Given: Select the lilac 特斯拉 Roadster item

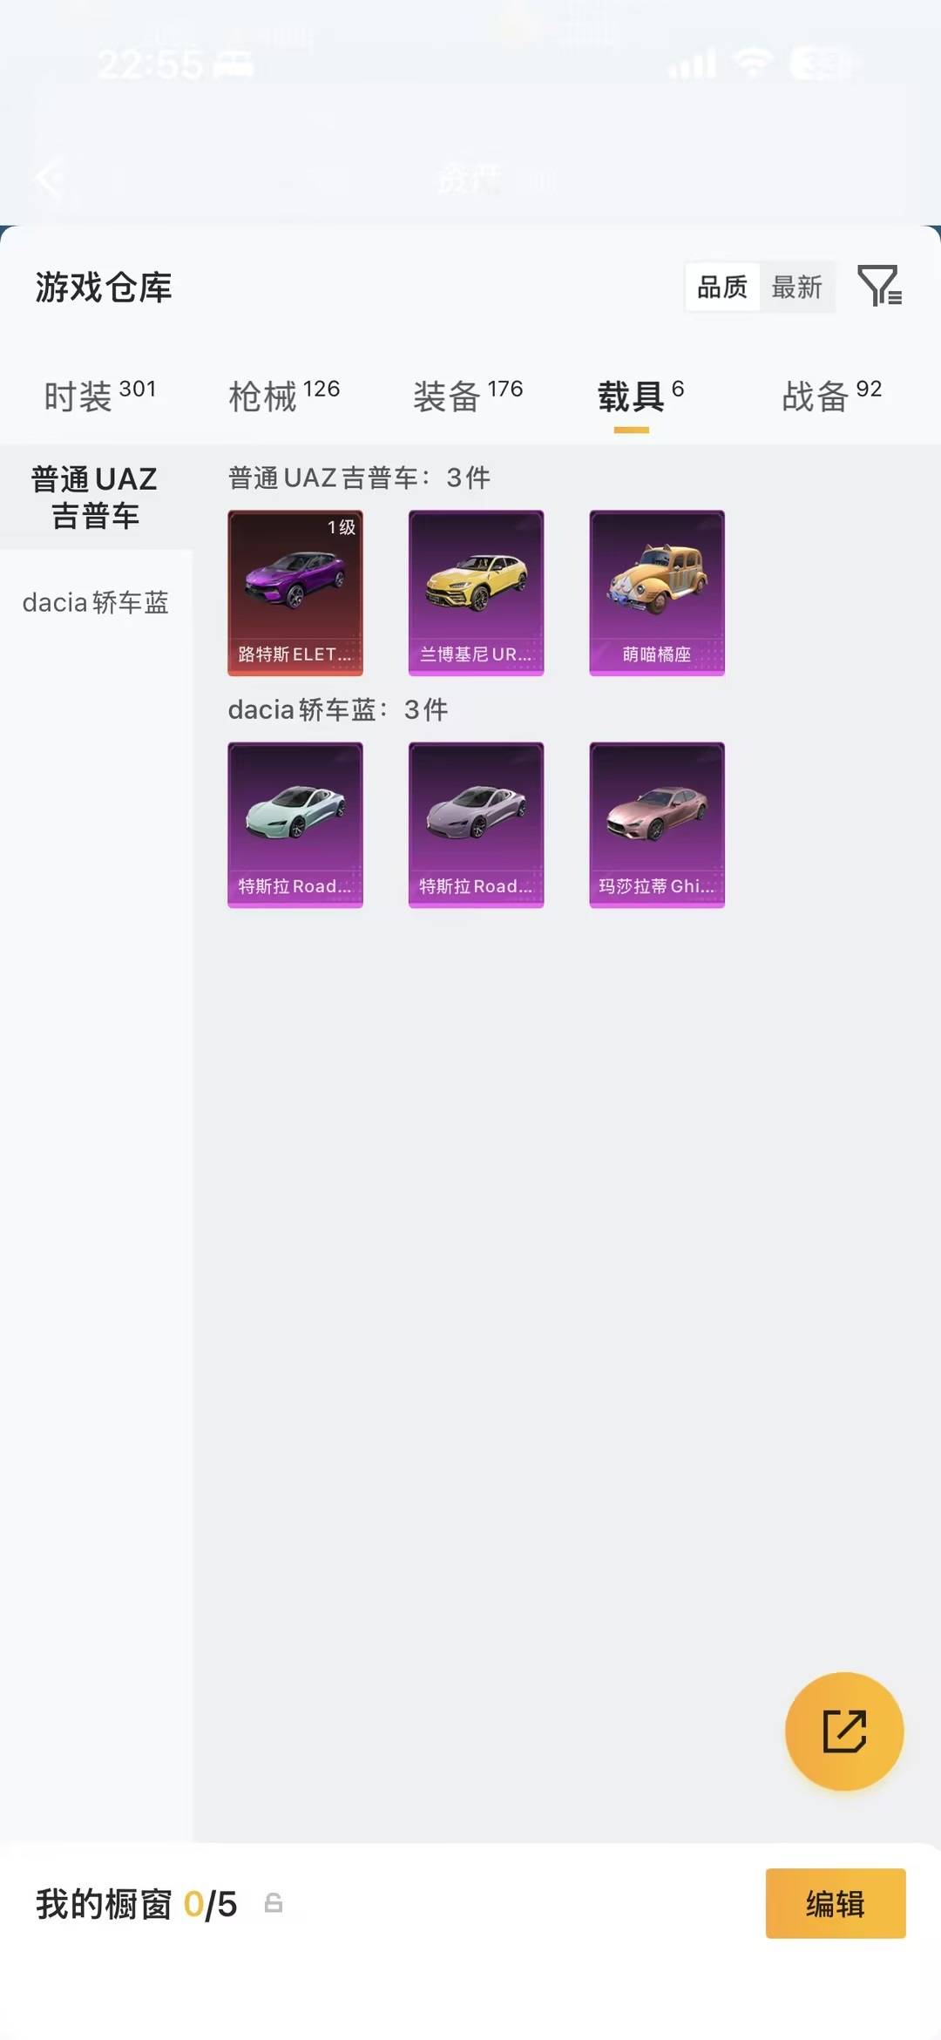Looking at the screenshot, I should pyautogui.click(x=476, y=824).
